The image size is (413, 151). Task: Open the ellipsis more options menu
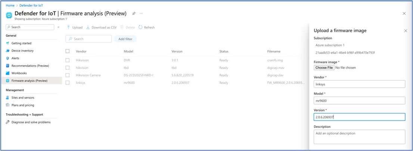click(x=141, y=13)
